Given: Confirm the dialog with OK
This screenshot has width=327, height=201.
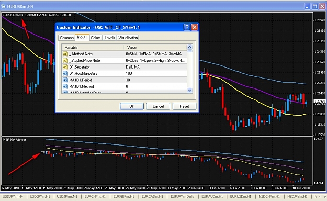Looking at the screenshot, I should pyautogui.click(x=132, y=106).
